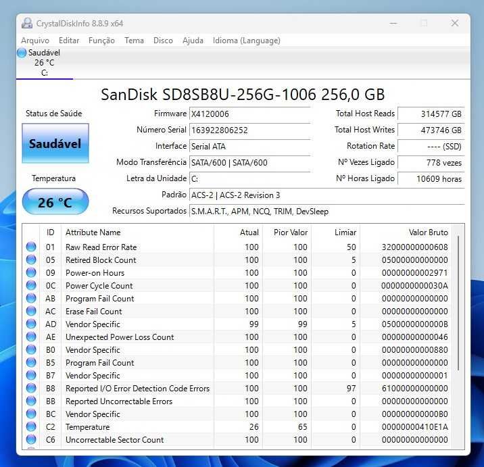Click the Letra da Unidade field C:

[x=249, y=178]
